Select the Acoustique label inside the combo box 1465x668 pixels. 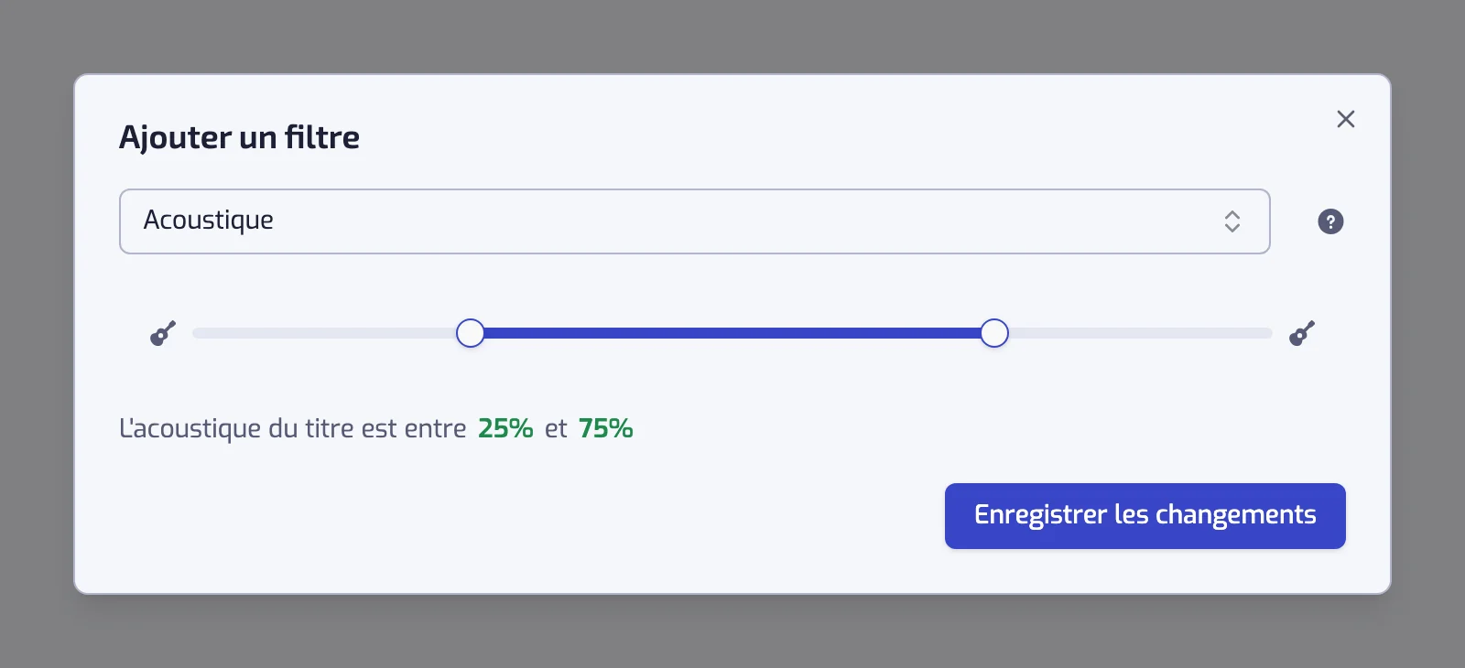(x=209, y=221)
